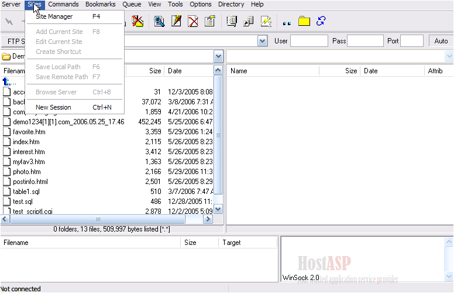Click the yellow new folder toolbar icon
Screen dimensions: 454x293
[x=304, y=22]
